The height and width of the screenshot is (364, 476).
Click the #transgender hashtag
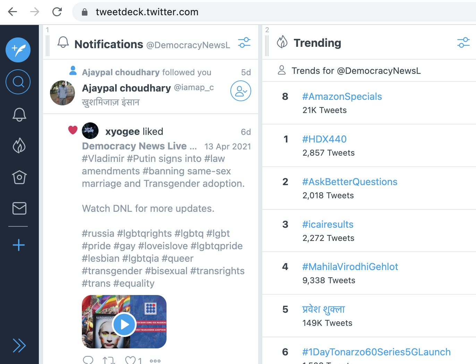[112, 271]
